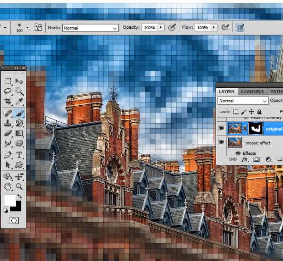Select the Brush tool
Screen dimensions: 283x261
(x=19, y=113)
